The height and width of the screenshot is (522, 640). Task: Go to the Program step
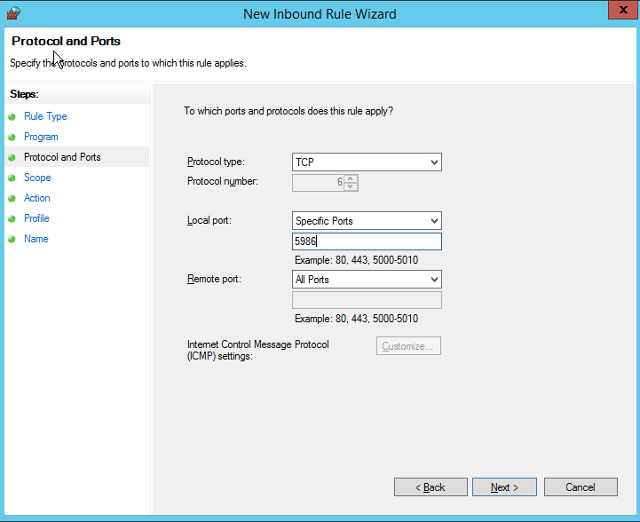click(41, 137)
